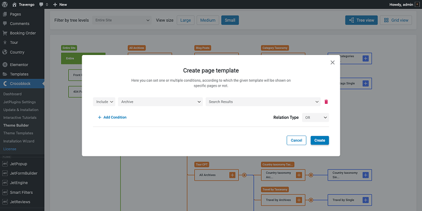Click the JetFormBuilder icon
Viewport: 422px width, 211px height.
(x=5, y=173)
